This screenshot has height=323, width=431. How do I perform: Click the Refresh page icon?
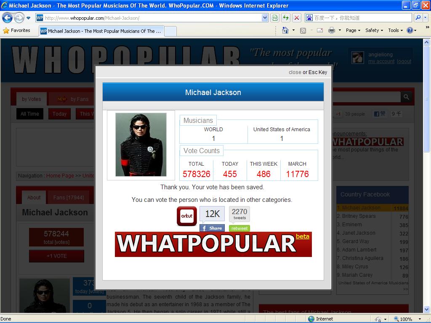(286, 18)
